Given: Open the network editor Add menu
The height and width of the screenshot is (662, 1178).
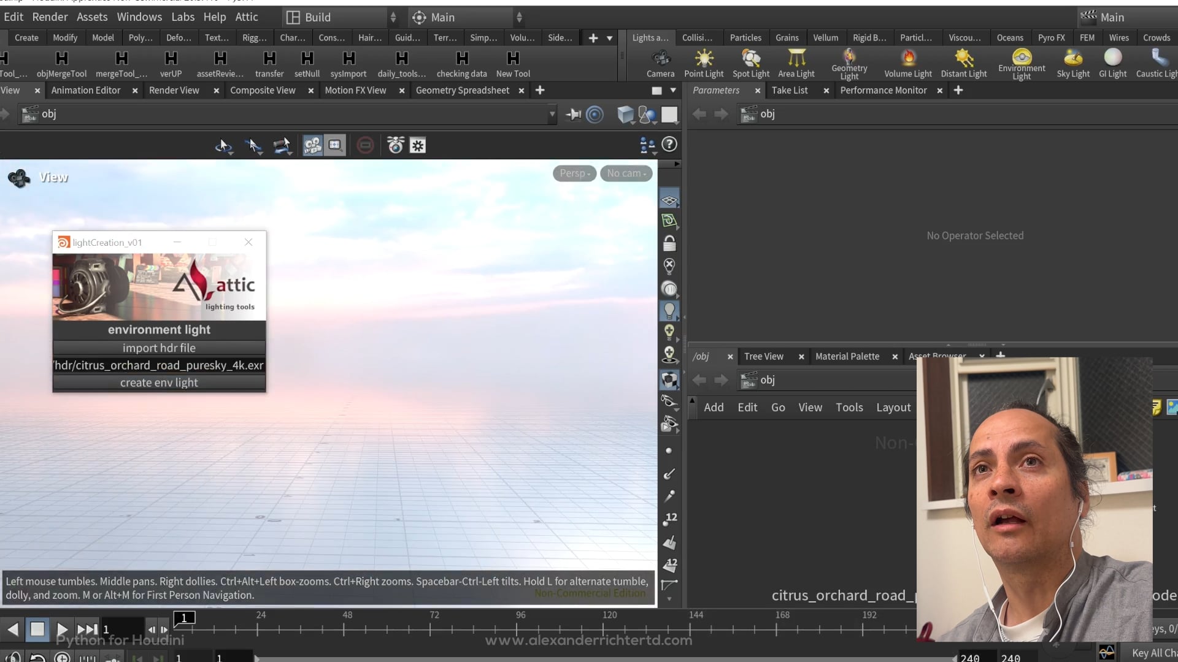Looking at the screenshot, I should tap(714, 407).
